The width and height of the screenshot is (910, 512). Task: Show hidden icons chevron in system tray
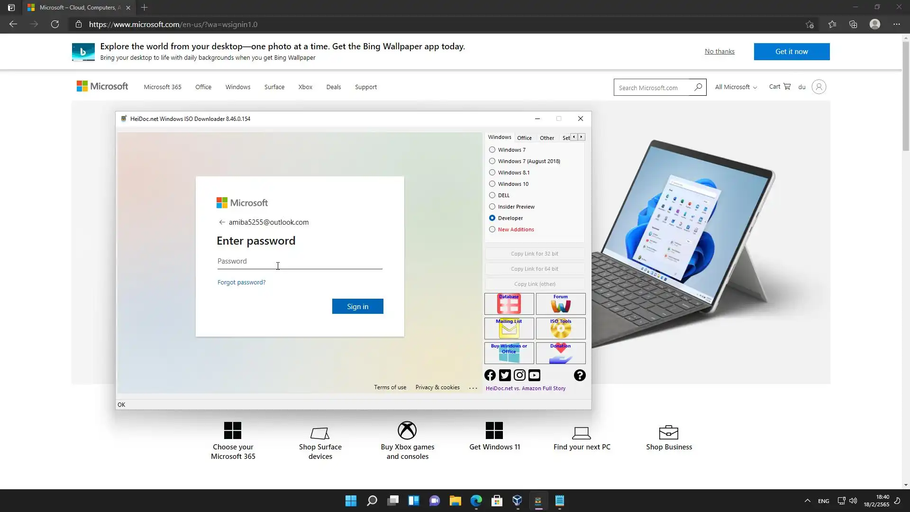(x=807, y=501)
